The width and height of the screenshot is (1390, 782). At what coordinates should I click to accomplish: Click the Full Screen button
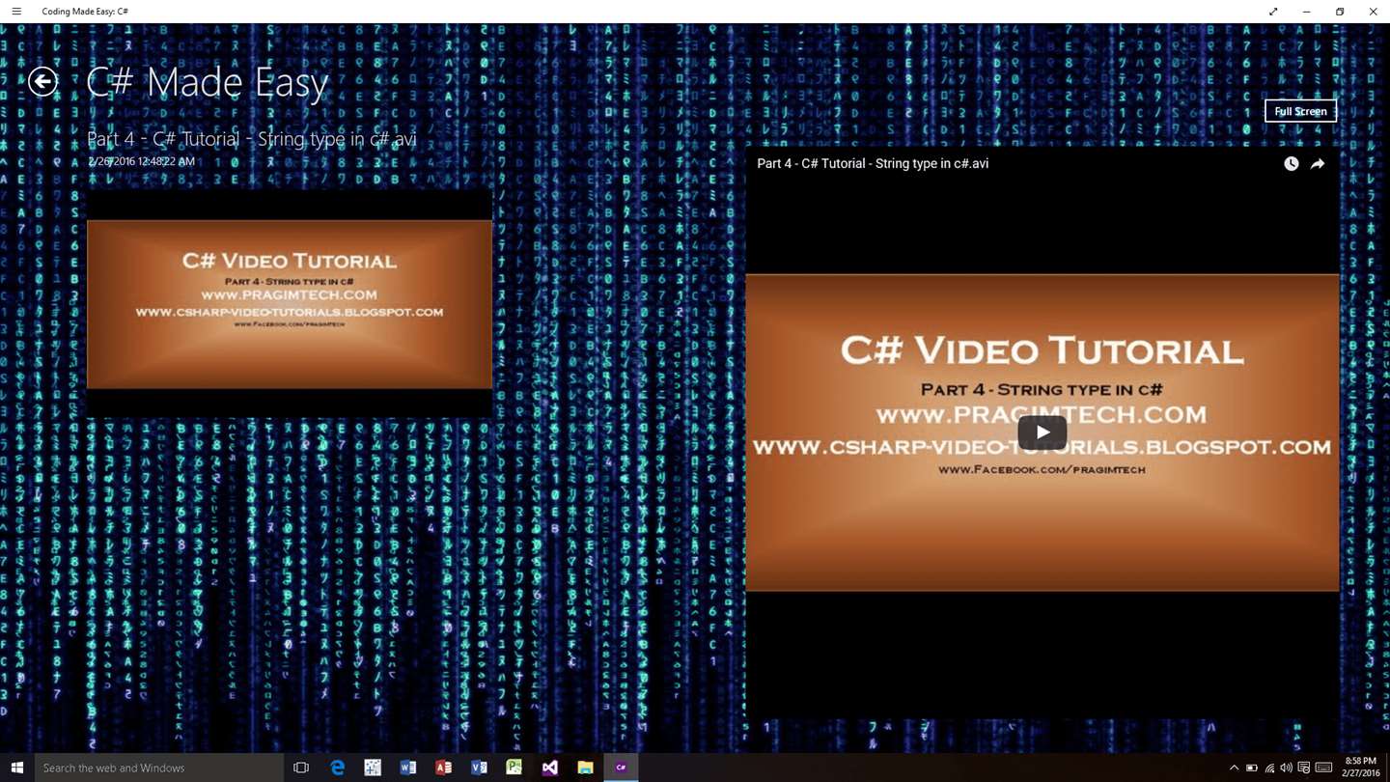pos(1300,111)
